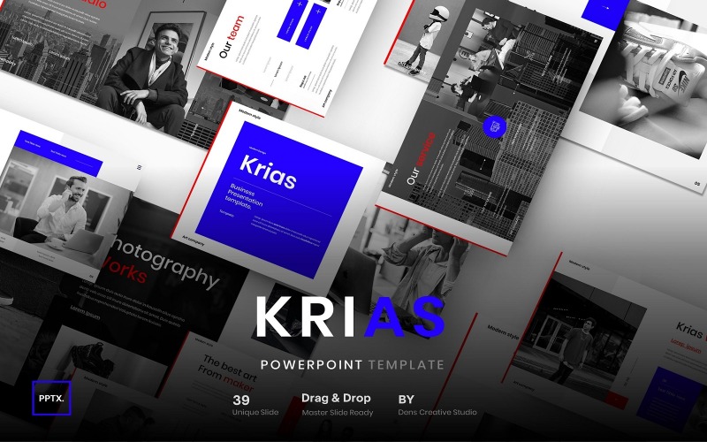This screenshot has height=442, width=707.
Task: Click the blue circular service icon
Action: (x=495, y=126)
